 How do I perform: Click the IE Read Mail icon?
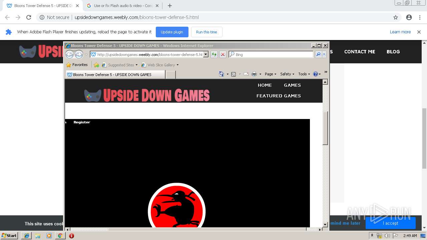click(x=246, y=74)
